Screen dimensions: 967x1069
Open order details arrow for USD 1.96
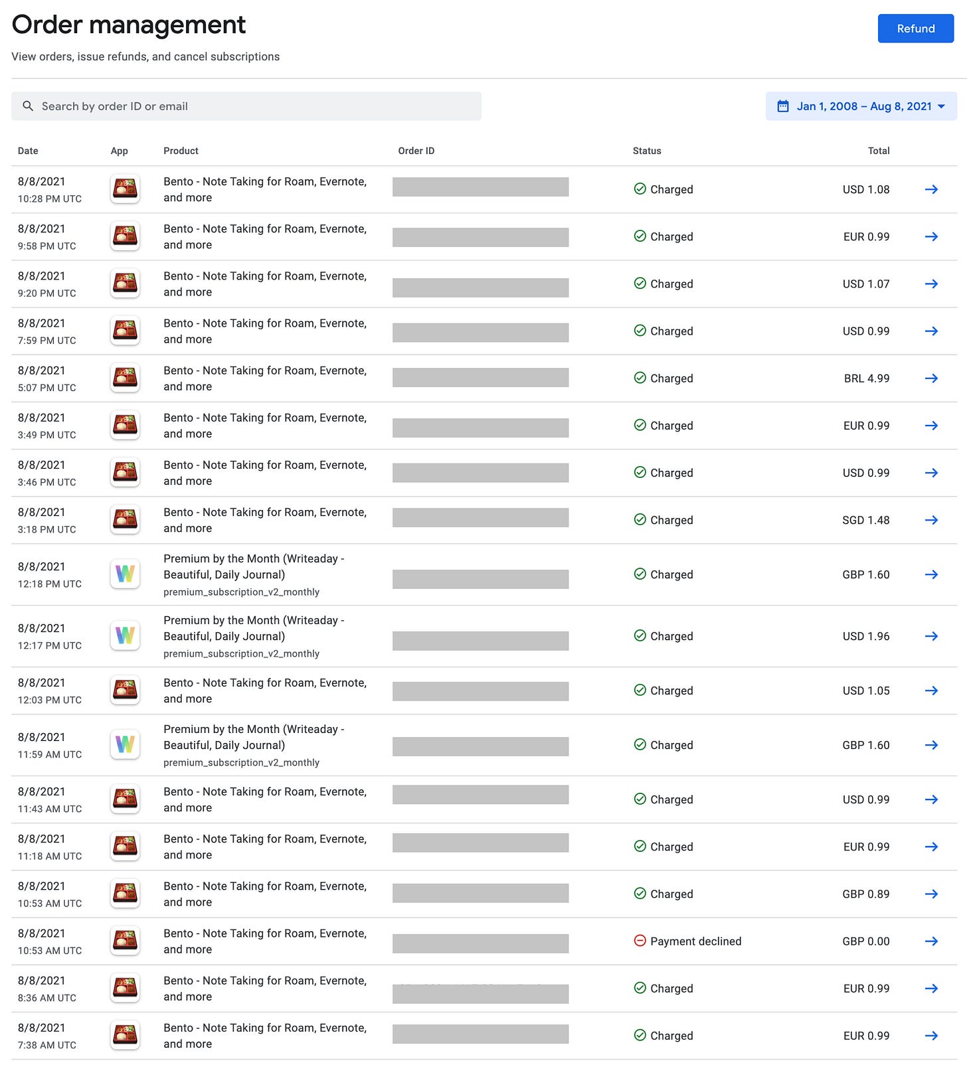tap(931, 636)
